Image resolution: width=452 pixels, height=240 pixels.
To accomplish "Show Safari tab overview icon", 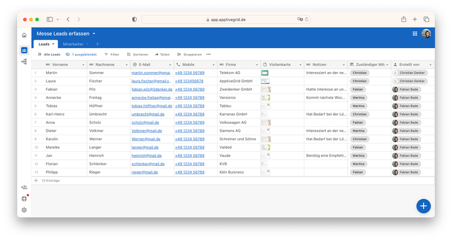I will [427, 19].
